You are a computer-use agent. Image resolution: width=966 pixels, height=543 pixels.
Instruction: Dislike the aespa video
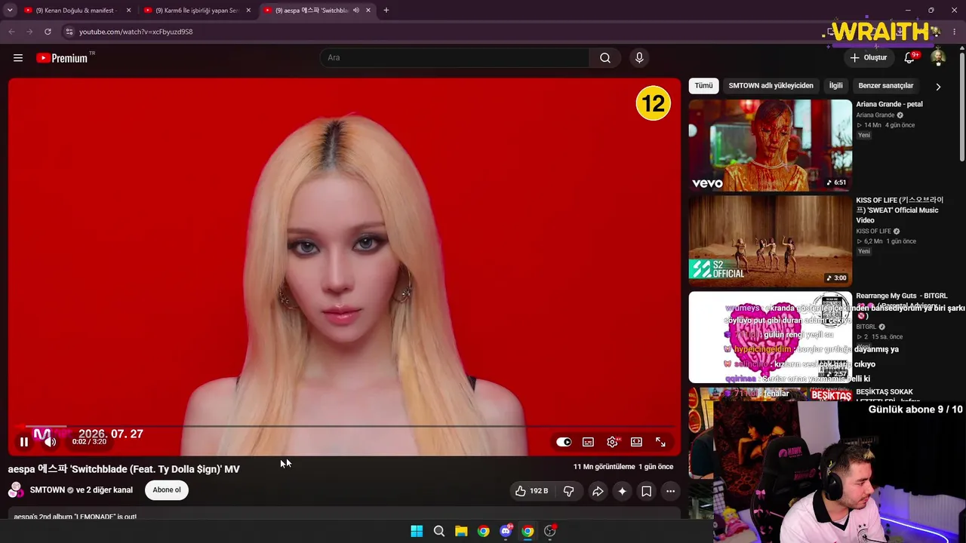(x=569, y=491)
